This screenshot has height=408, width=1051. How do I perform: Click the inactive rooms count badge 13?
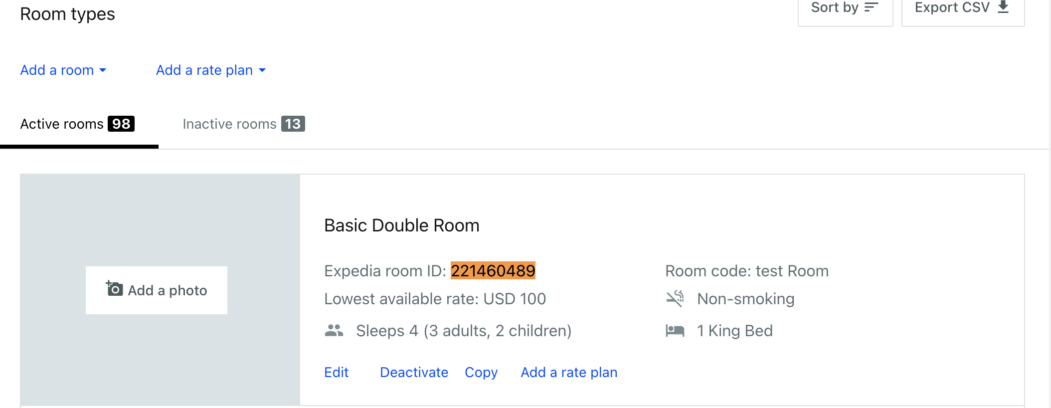(x=293, y=124)
